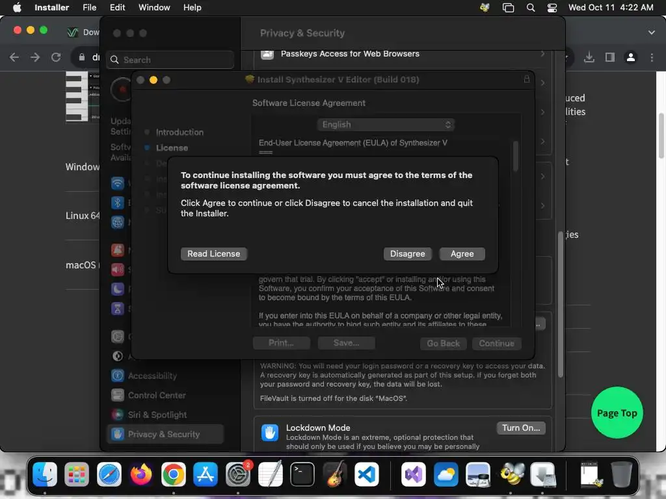Open the Window menu
Screen dimensions: 666x499
[x=154, y=8]
